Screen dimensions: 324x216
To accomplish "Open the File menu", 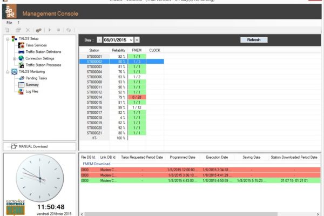I will (9, 23).
